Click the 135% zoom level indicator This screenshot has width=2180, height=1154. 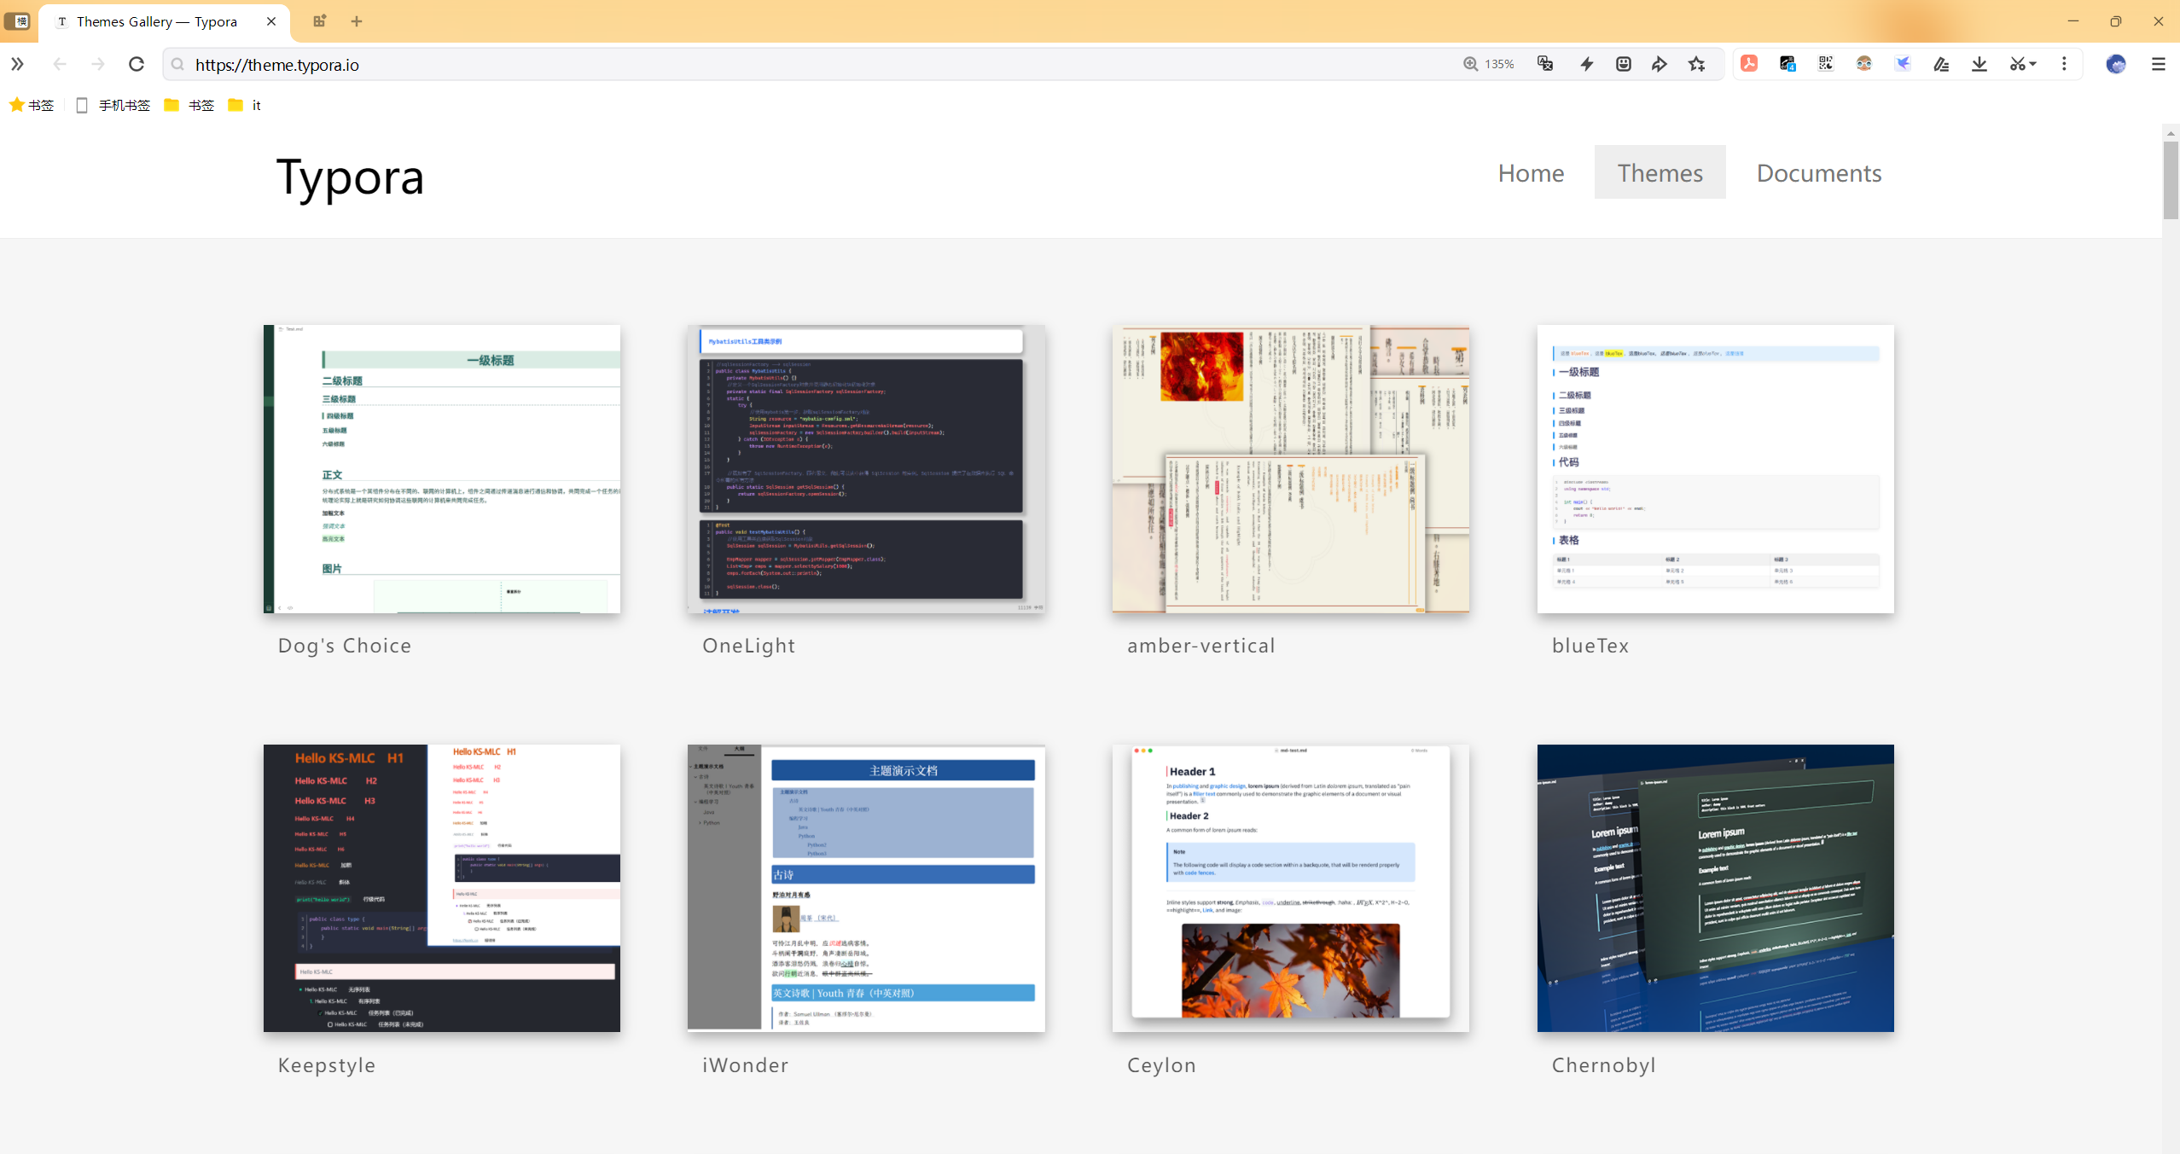pyautogui.click(x=1489, y=64)
